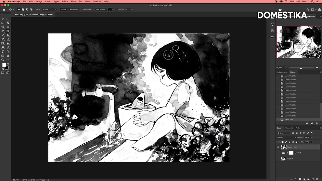The width and height of the screenshot is (322, 181).
Task: Delete layer using trash icon in Layers panel
Action: (x=317, y=179)
